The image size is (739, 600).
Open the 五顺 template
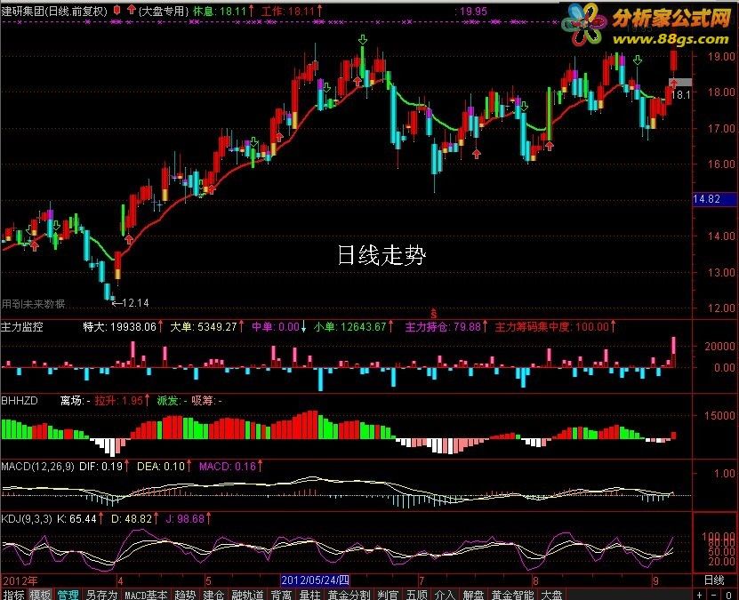click(416, 595)
